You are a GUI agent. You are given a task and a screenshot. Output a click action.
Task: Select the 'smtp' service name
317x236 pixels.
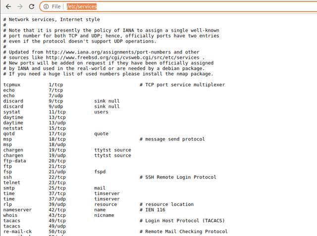point(9,189)
